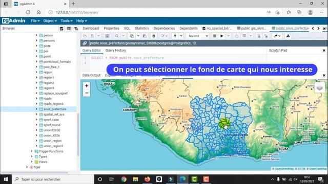This screenshot has width=328, height=184.
Task: Switch to the Properties tab
Action: click(112, 29)
